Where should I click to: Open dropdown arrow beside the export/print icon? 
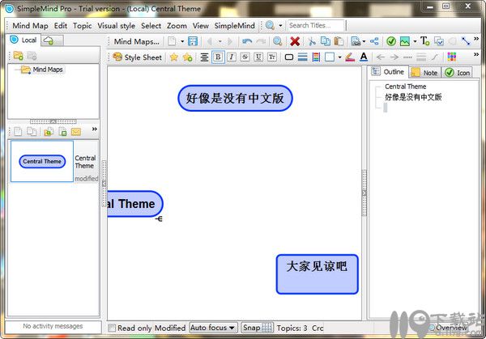point(364,41)
